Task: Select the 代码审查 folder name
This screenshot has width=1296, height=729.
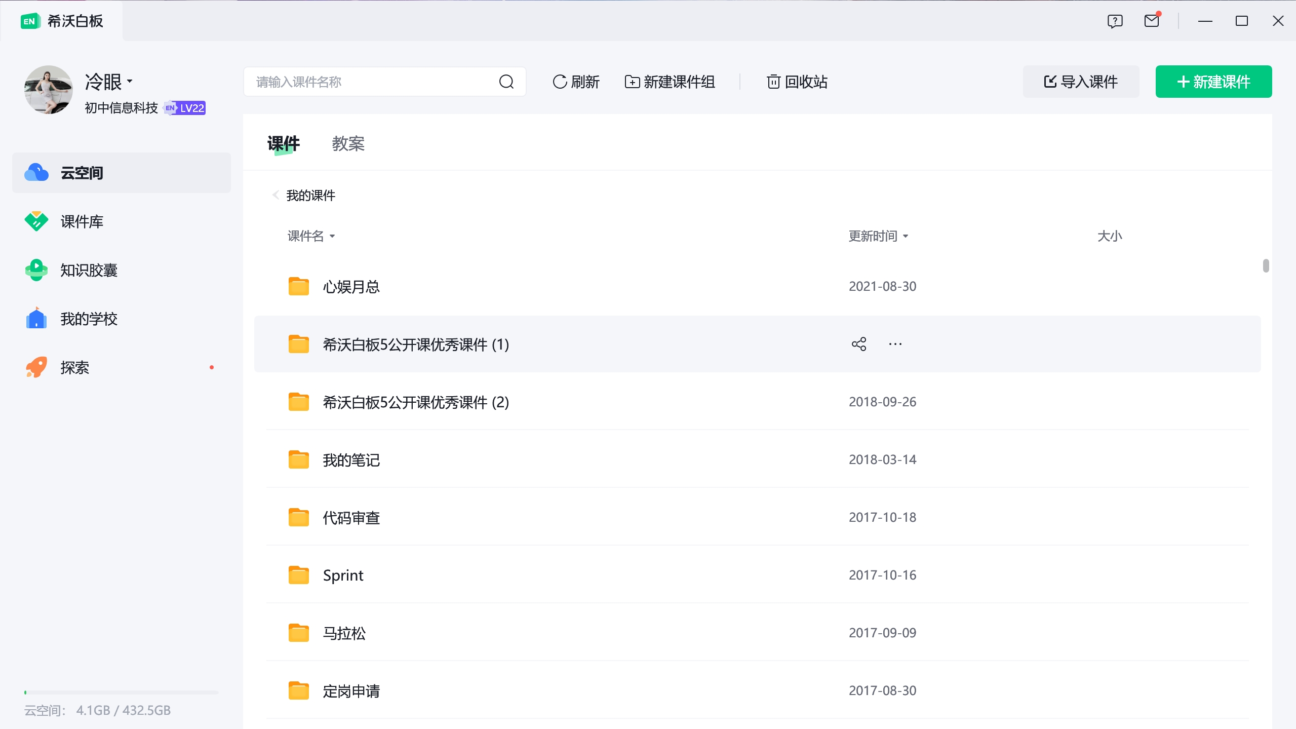Action: (x=351, y=518)
